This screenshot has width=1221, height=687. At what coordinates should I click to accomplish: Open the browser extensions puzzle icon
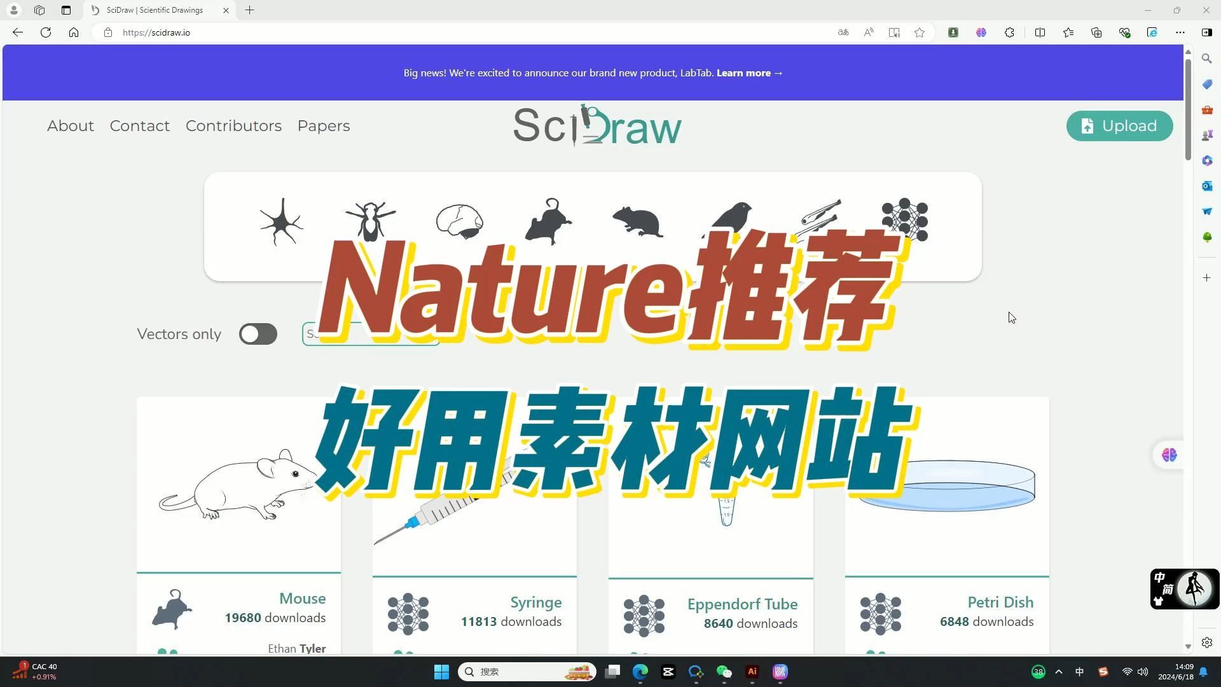point(1009,32)
